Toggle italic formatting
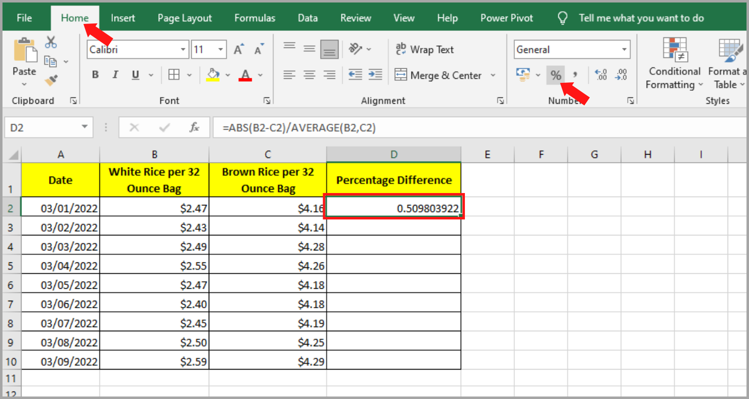The image size is (749, 399). coord(115,74)
